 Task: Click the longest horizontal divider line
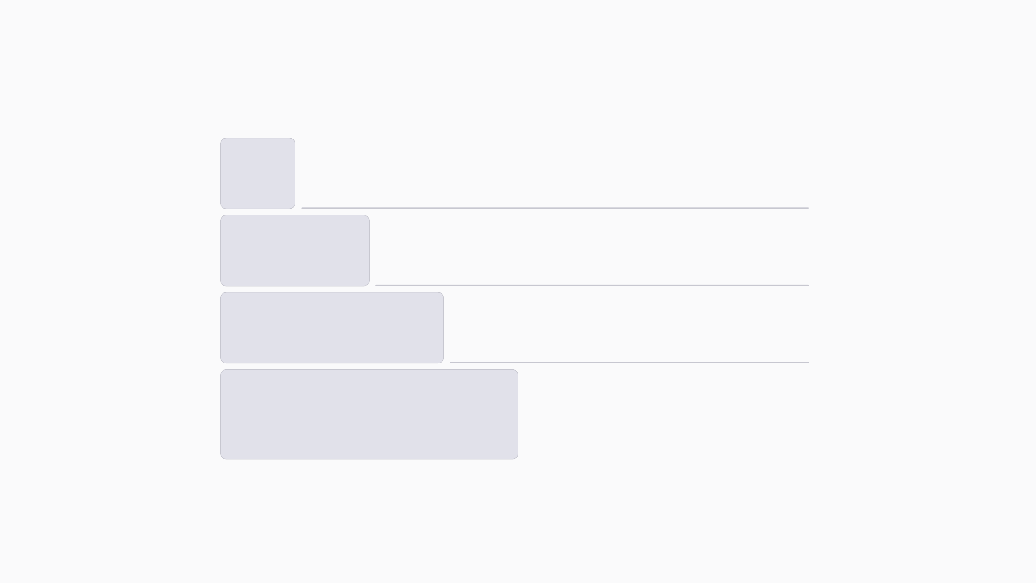click(x=555, y=208)
